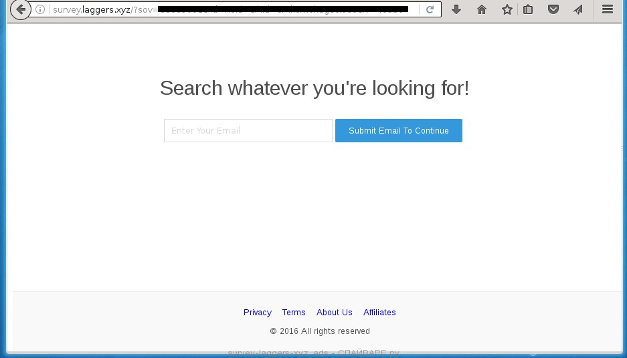Open the Firefox hamburger menu

click(x=608, y=10)
